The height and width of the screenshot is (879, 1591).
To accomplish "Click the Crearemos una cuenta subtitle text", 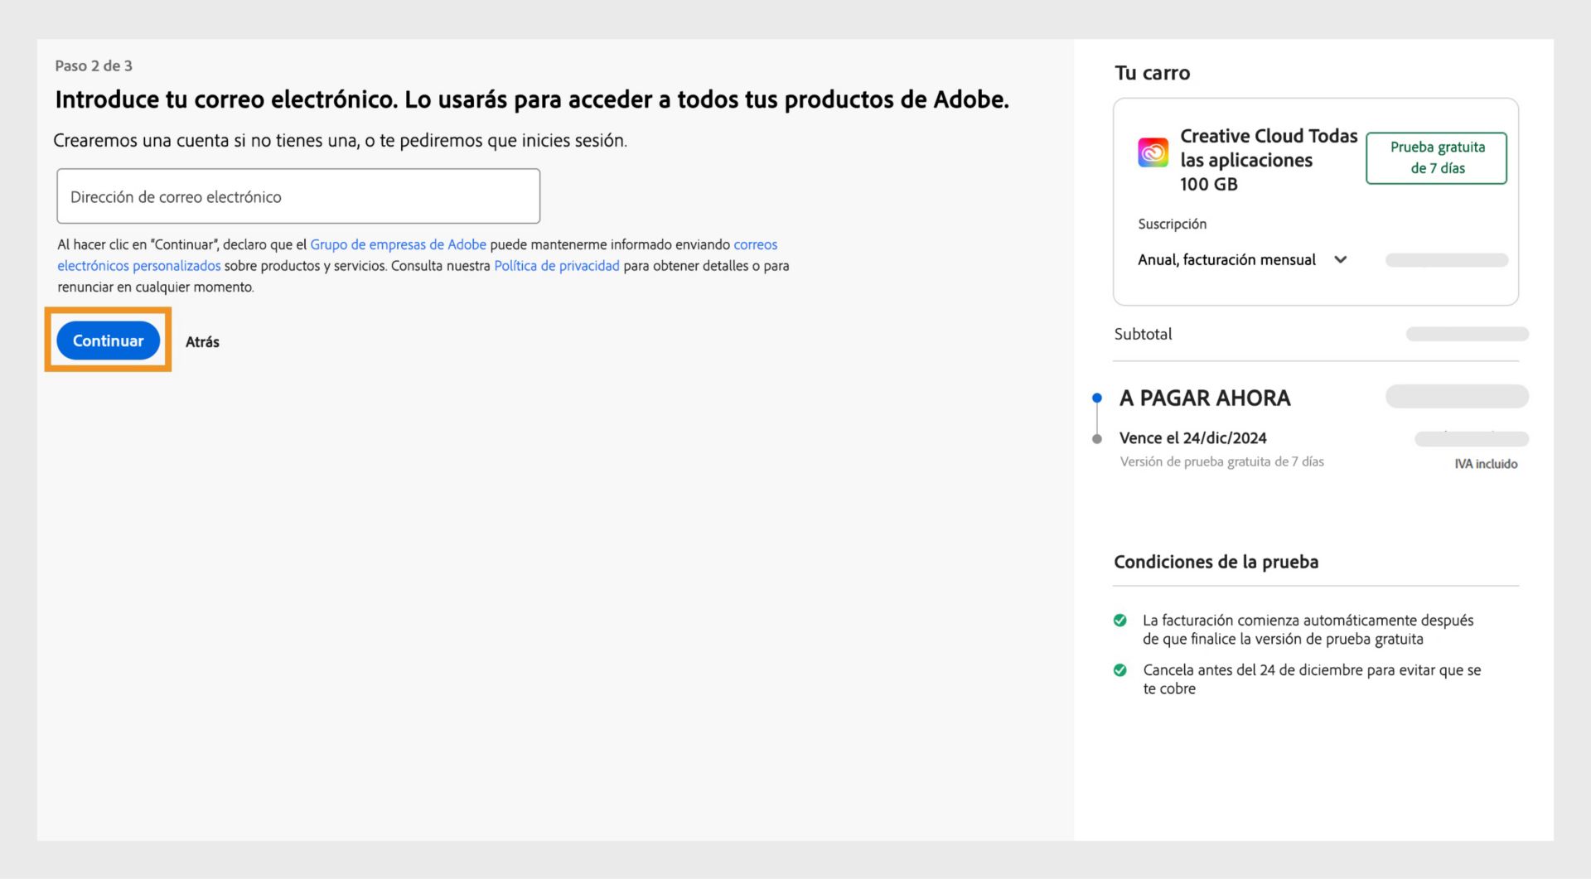I will pyautogui.click(x=340, y=140).
